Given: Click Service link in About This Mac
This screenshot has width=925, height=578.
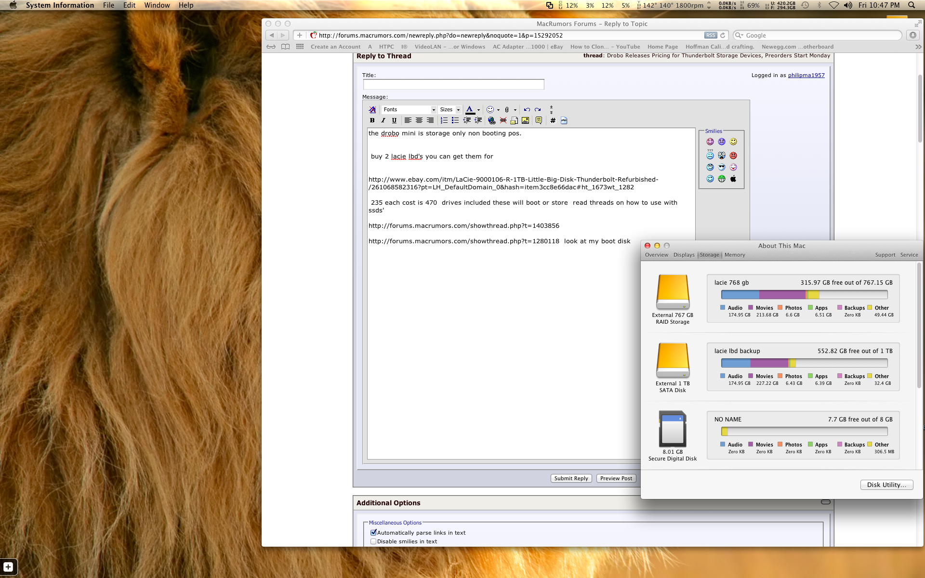Looking at the screenshot, I should (909, 255).
